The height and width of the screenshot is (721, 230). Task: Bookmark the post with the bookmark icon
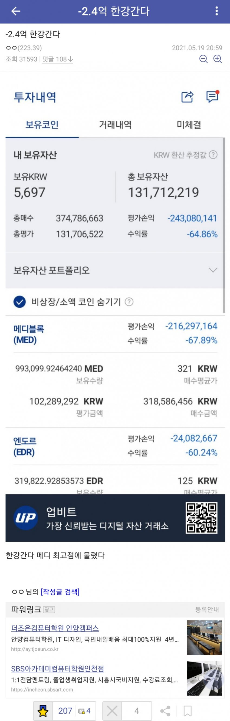(x=188, y=711)
